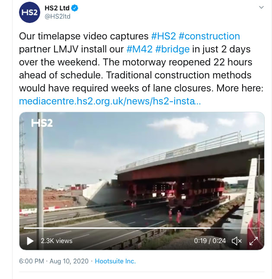Expand the tweet options chevron
This screenshot has height=279, width=272.
click(261, 7)
